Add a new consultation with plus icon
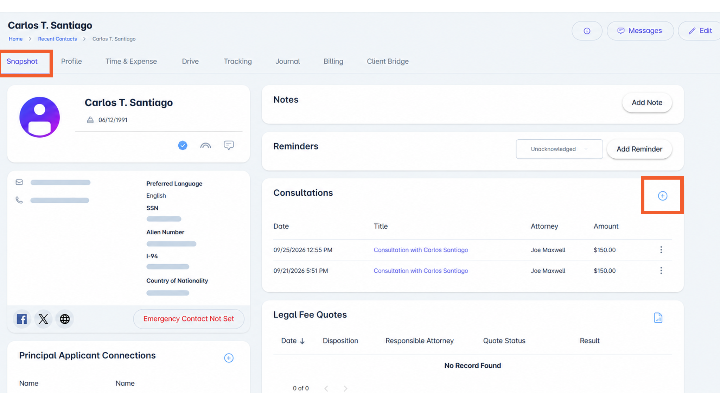Image resolution: width=720 pixels, height=393 pixels. pos(663,196)
